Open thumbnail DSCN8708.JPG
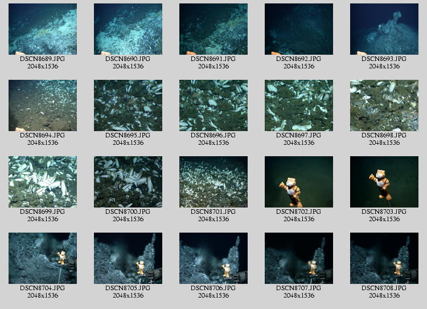Screen dimensions: 427x309 384,258
